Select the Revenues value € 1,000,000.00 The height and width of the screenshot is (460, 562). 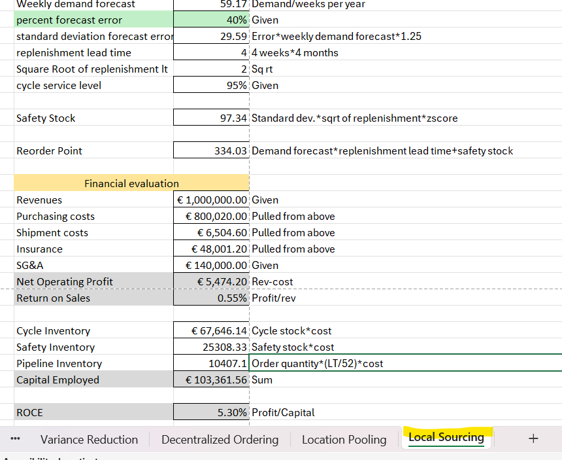click(211, 200)
